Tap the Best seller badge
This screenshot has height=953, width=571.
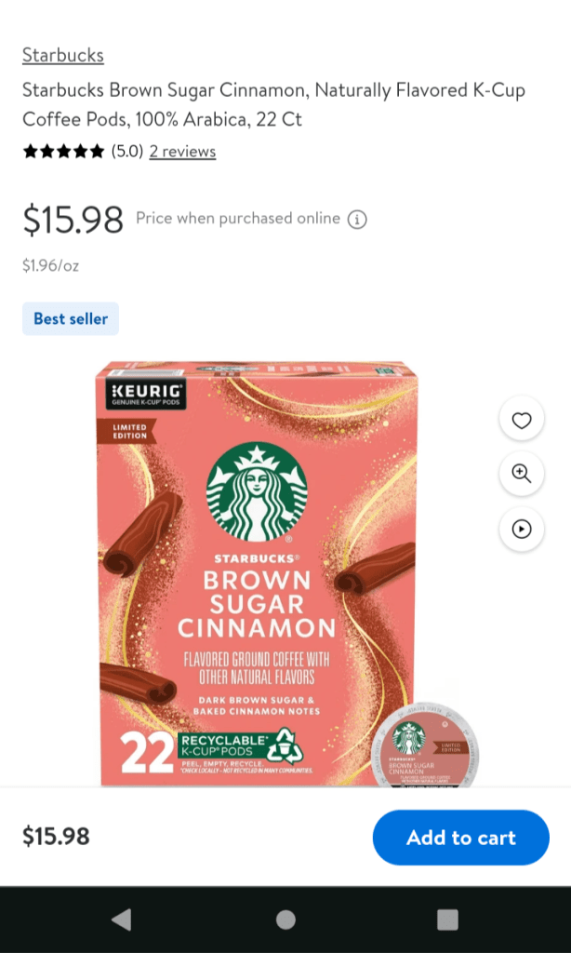click(x=71, y=318)
